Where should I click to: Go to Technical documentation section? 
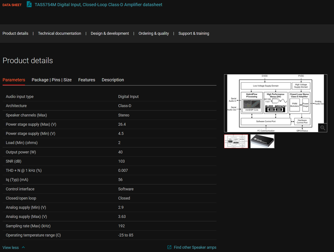tap(59, 33)
